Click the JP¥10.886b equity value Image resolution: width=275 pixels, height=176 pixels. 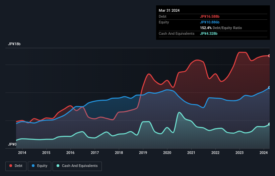point(210,22)
